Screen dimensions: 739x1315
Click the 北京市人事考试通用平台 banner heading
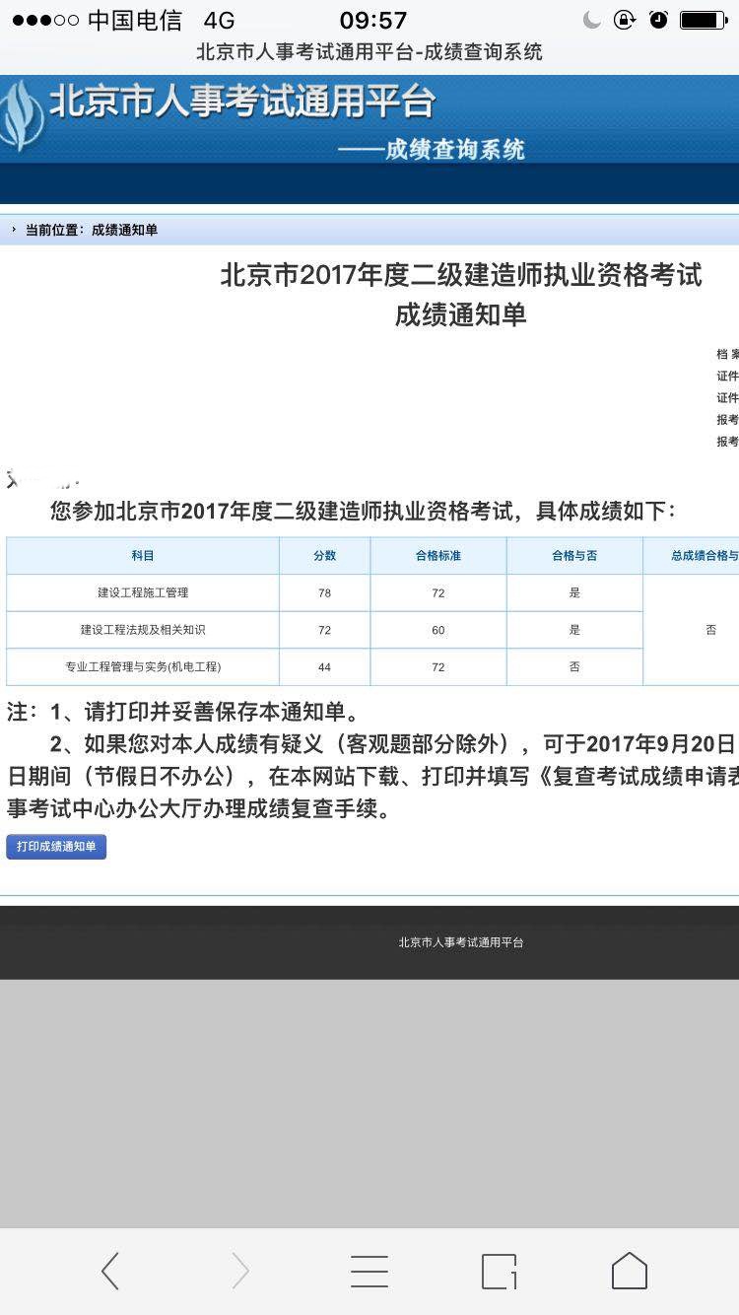coord(242,103)
